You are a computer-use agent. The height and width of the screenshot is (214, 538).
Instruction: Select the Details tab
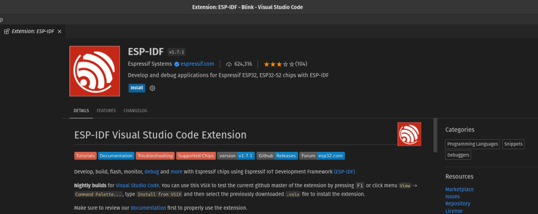coord(81,111)
